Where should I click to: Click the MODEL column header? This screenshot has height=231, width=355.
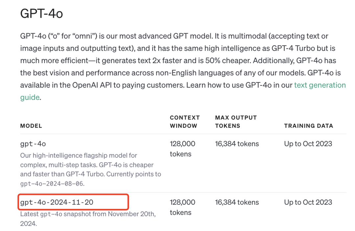[x=31, y=126]
